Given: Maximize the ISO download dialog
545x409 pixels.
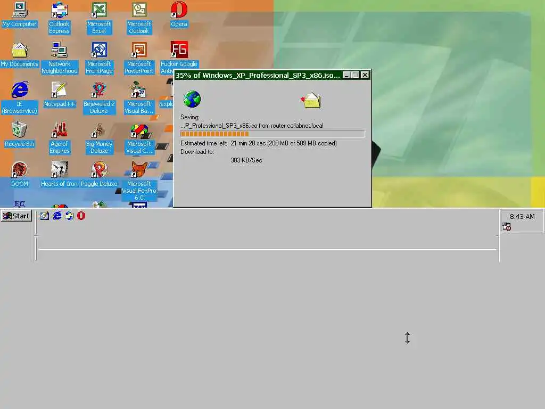Looking at the screenshot, I should point(355,75).
